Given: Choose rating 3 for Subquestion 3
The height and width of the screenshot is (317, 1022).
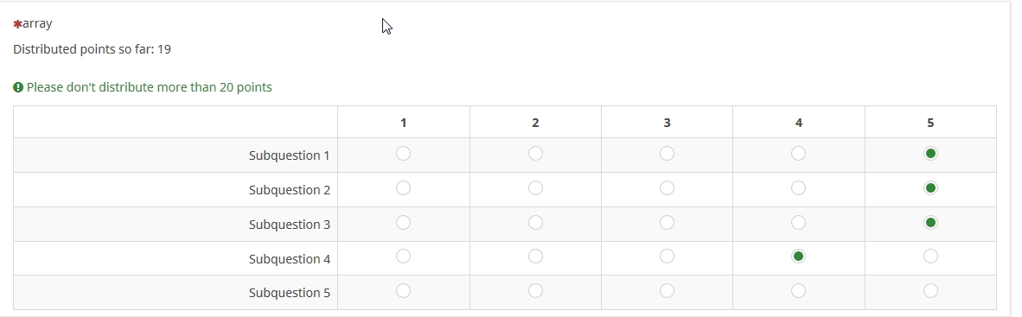Looking at the screenshot, I should click(667, 223).
